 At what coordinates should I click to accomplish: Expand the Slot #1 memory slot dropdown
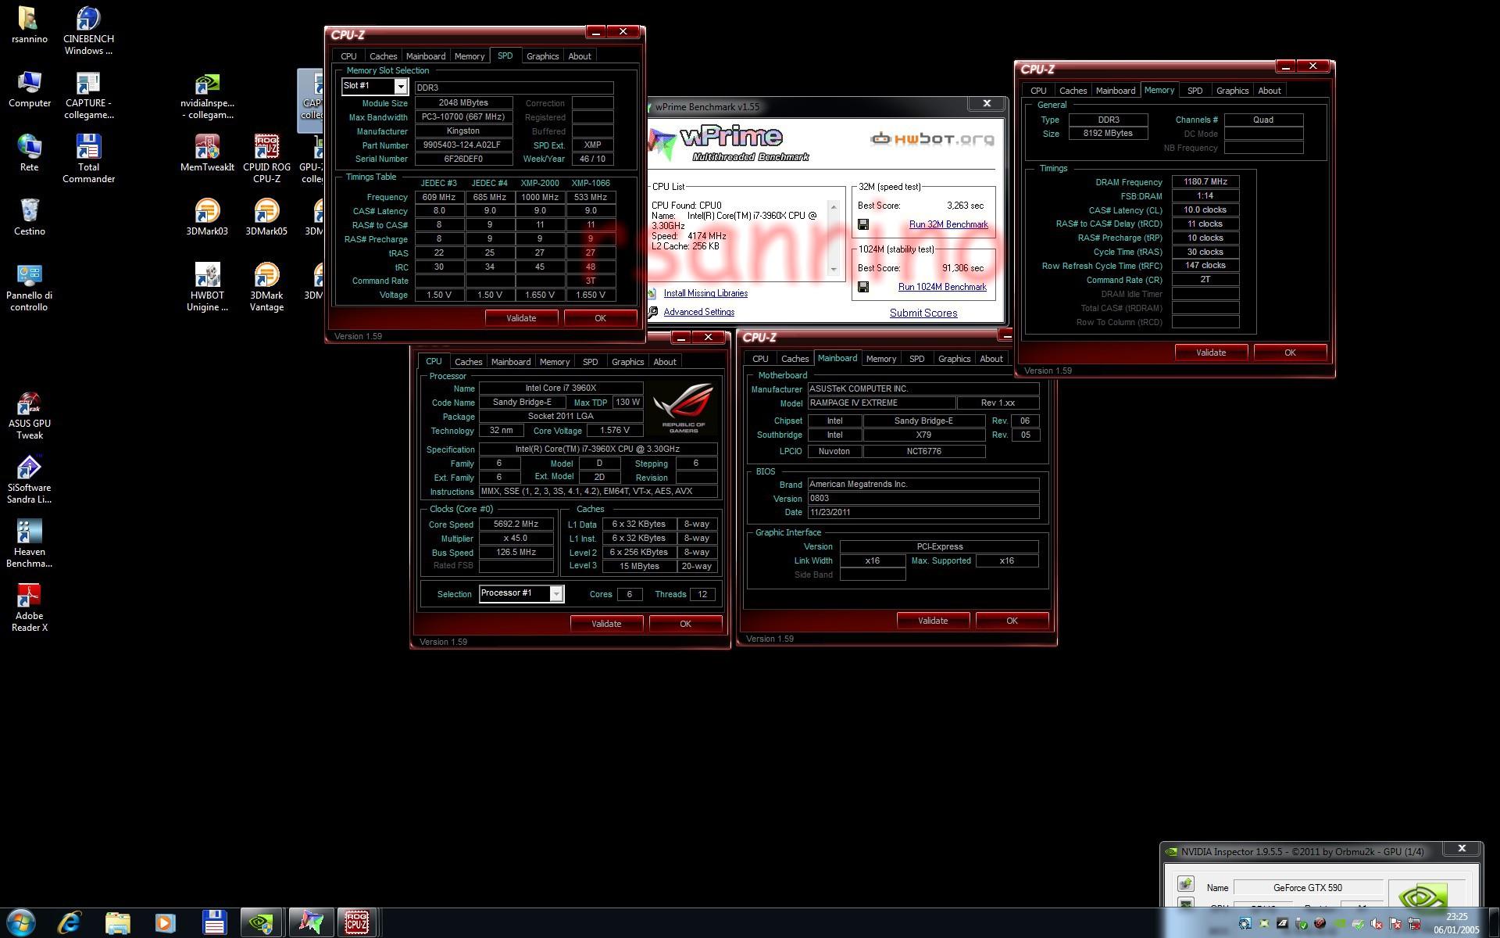(x=401, y=86)
